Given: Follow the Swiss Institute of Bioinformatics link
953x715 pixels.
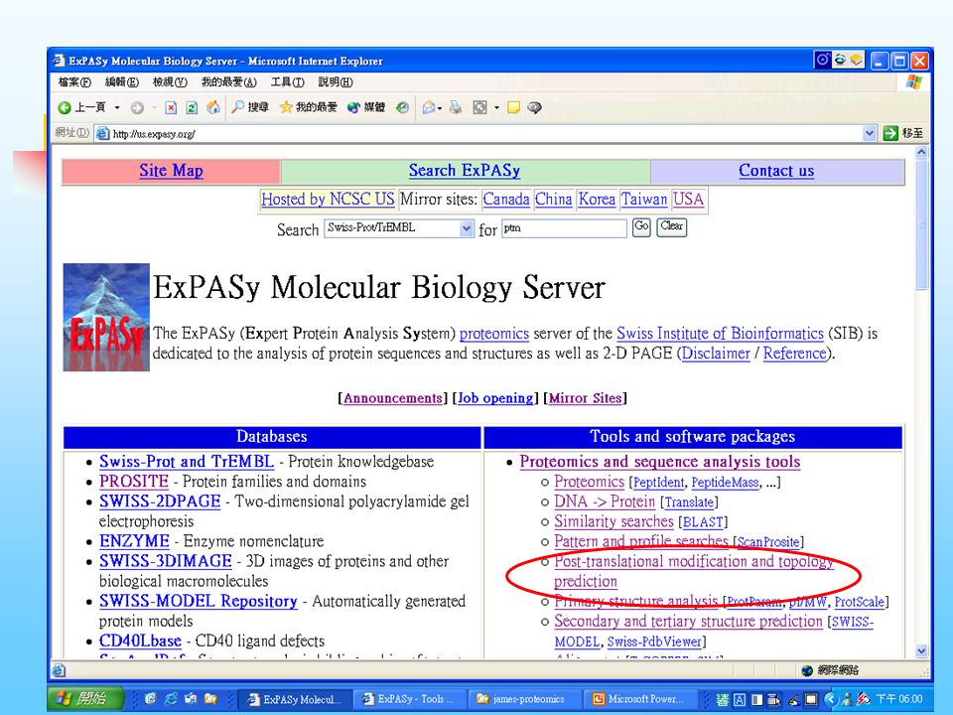Looking at the screenshot, I should [720, 334].
